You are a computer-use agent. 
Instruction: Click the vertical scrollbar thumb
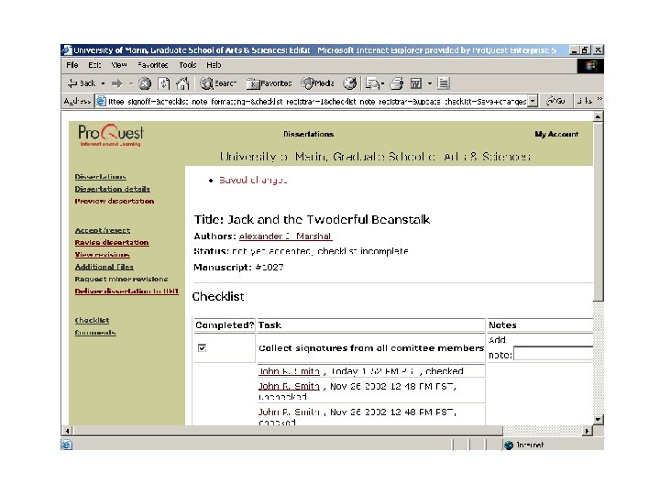[598, 212]
